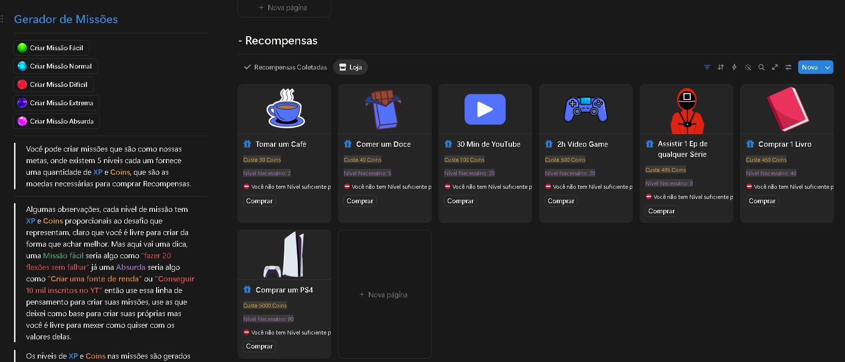Click the Gerador de Missões heading
This screenshot has height=362, width=845.
click(x=66, y=19)
